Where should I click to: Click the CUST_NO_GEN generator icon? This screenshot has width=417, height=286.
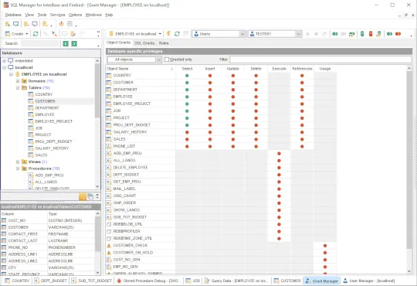pos(109,260)
